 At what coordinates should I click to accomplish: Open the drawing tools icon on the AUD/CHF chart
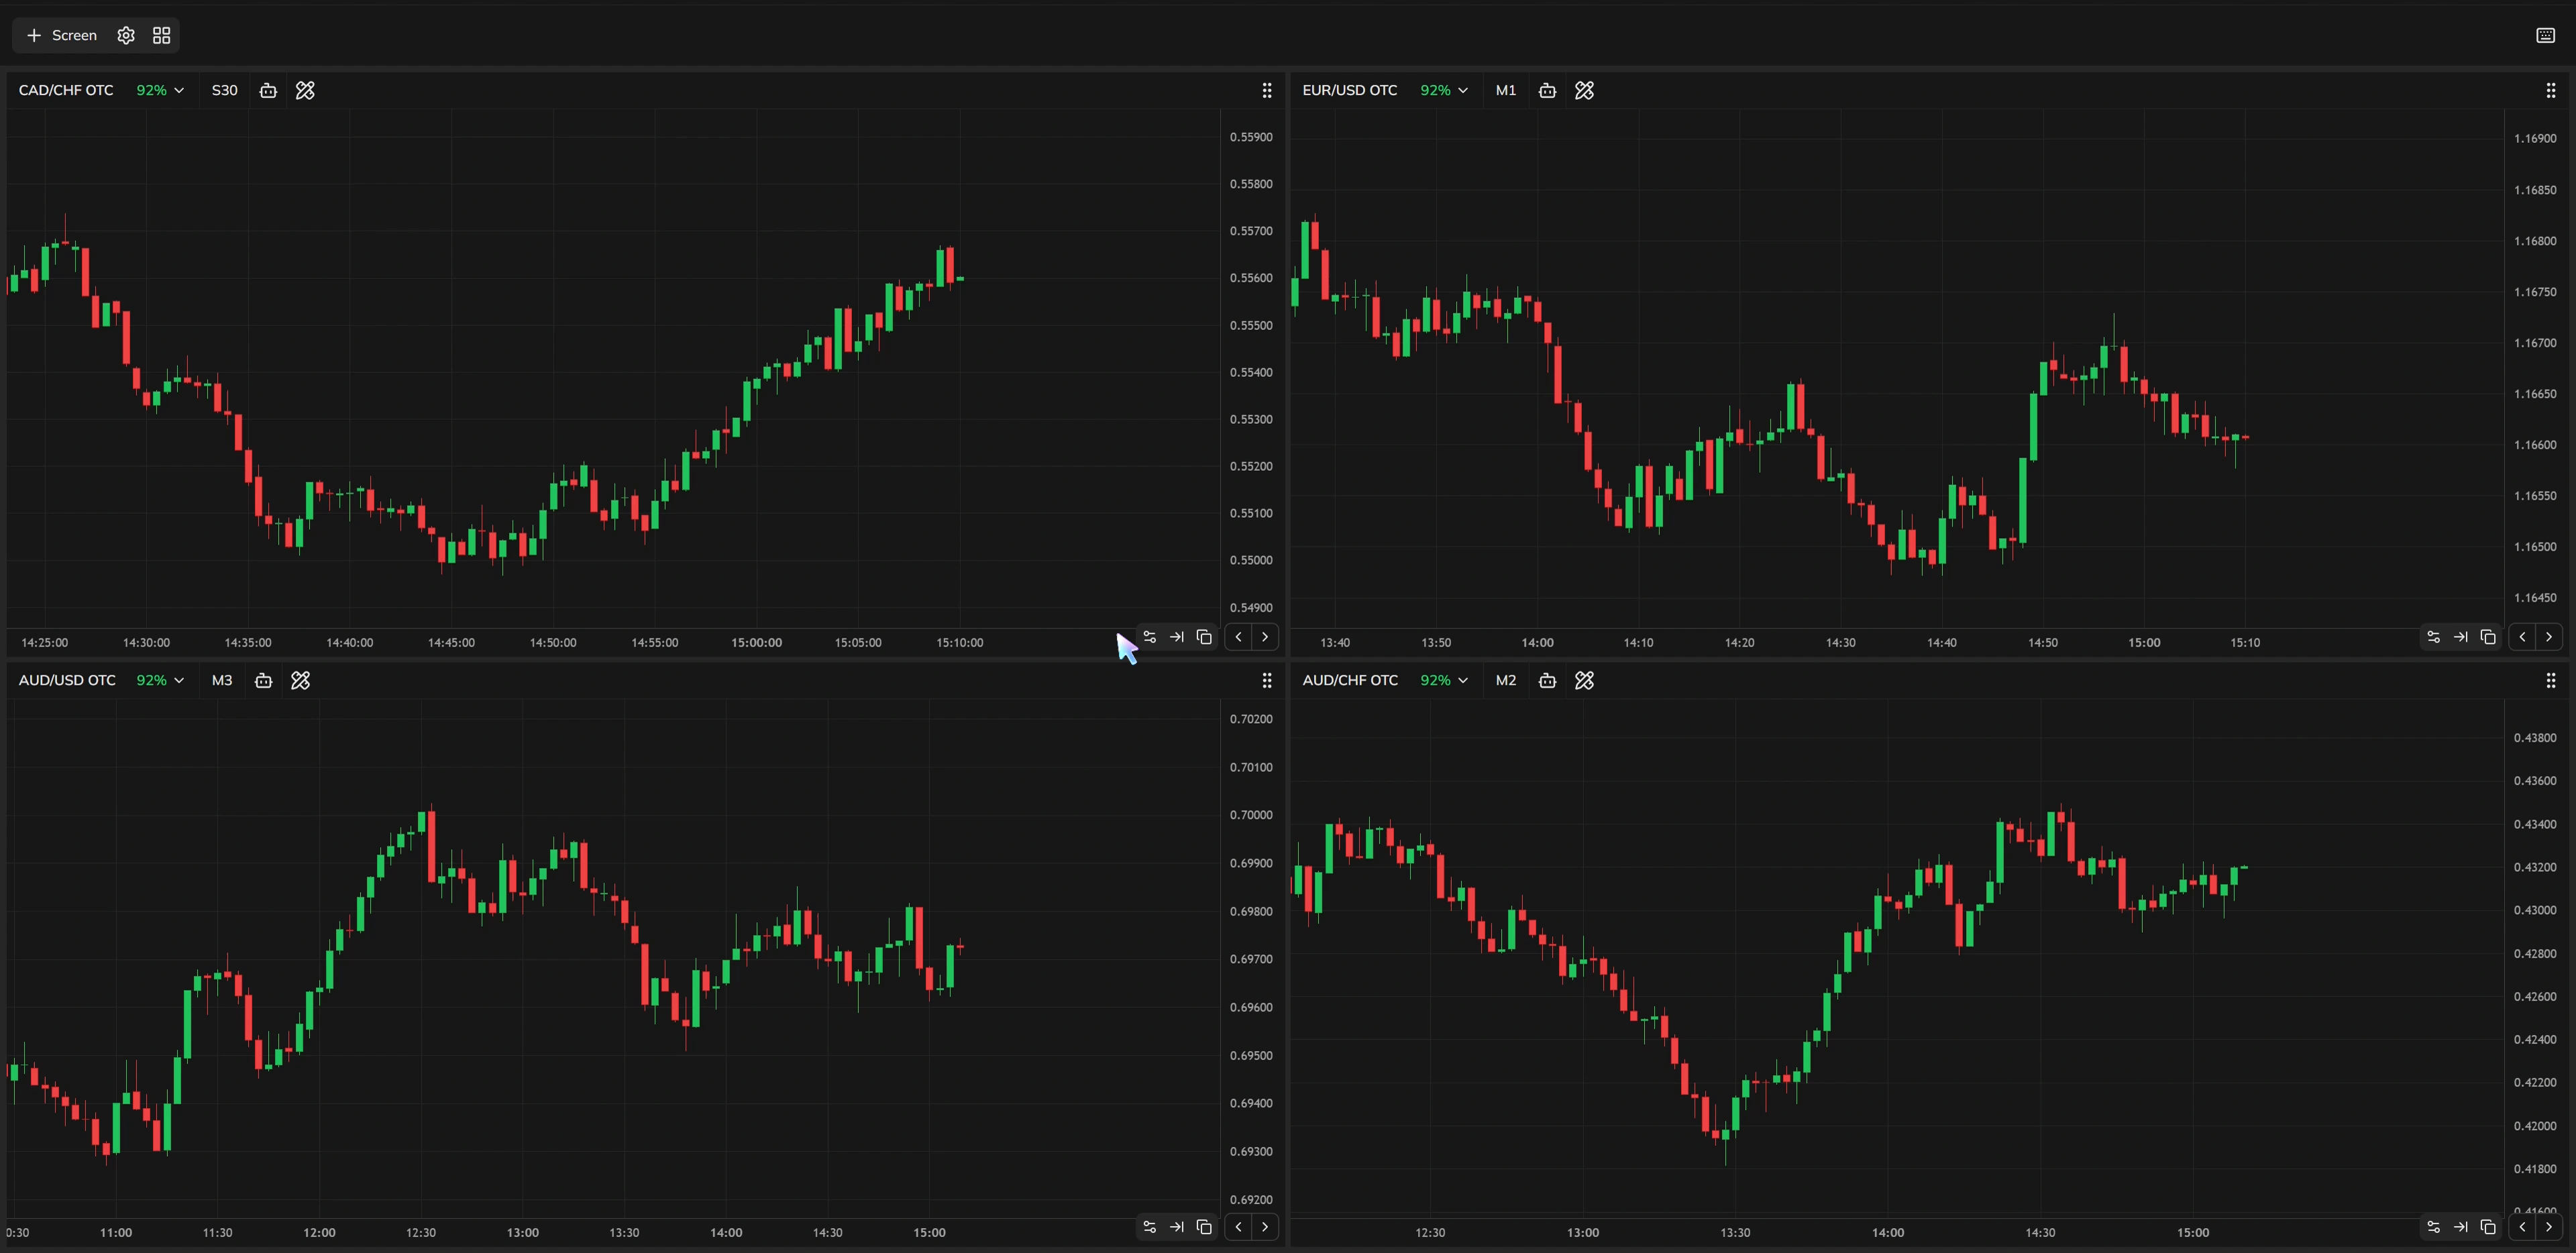coord(1584,680)
